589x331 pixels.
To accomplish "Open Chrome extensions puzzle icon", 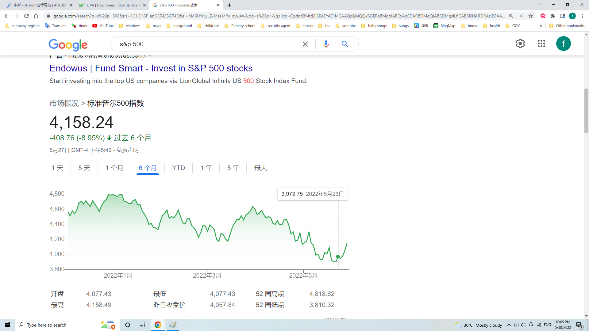I will click(553, 16).
